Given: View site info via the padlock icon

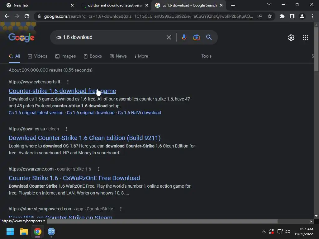Looking at the screenshot, I should [39, 16].
